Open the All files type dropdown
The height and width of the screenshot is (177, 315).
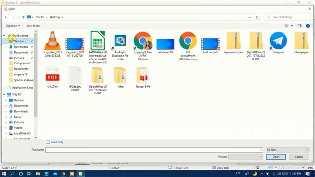coord(287,150)
